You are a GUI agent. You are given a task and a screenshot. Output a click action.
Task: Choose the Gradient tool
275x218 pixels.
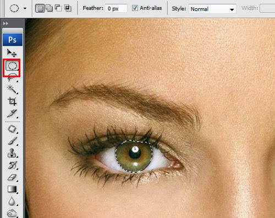(x=12, y=189)
